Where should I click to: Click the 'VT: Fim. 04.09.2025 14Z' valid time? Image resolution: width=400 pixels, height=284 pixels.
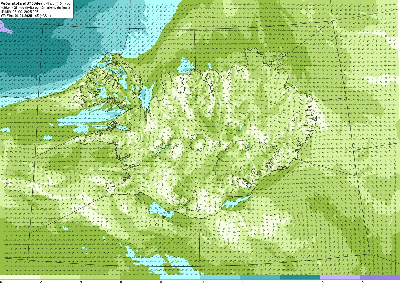pyautogui.click(x=20, y=16)
